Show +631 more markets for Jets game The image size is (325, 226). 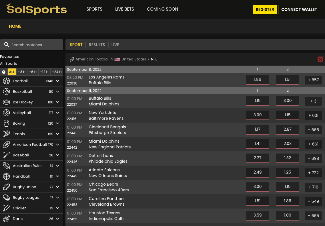click(313, 115)
